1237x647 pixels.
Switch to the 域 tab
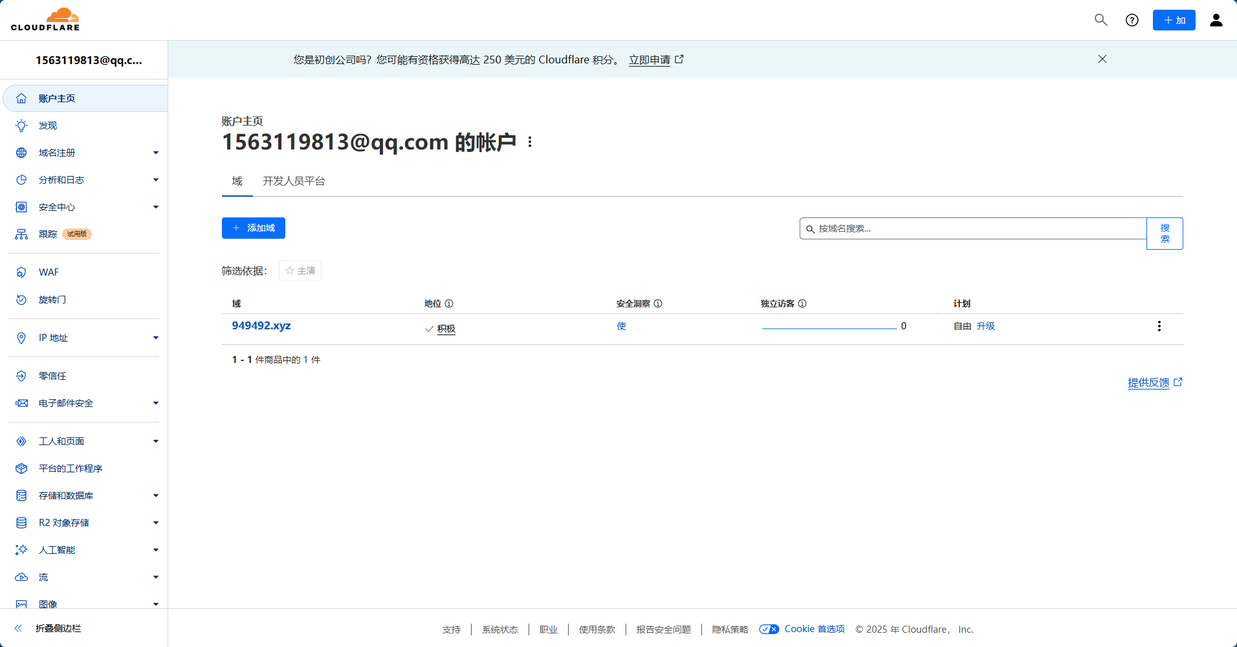[x=237, y=181]
